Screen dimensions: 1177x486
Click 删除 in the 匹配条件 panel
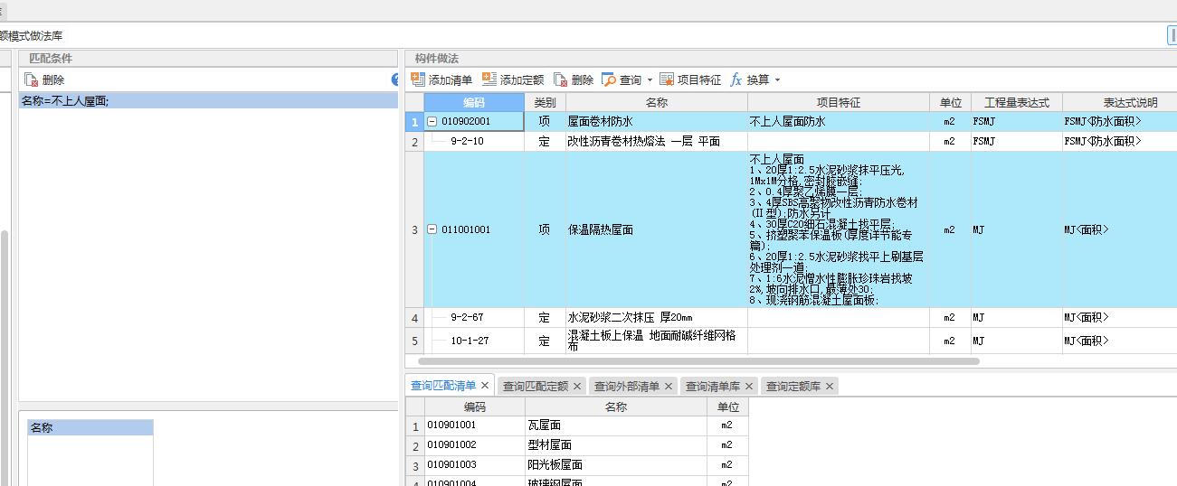(44, 79)
